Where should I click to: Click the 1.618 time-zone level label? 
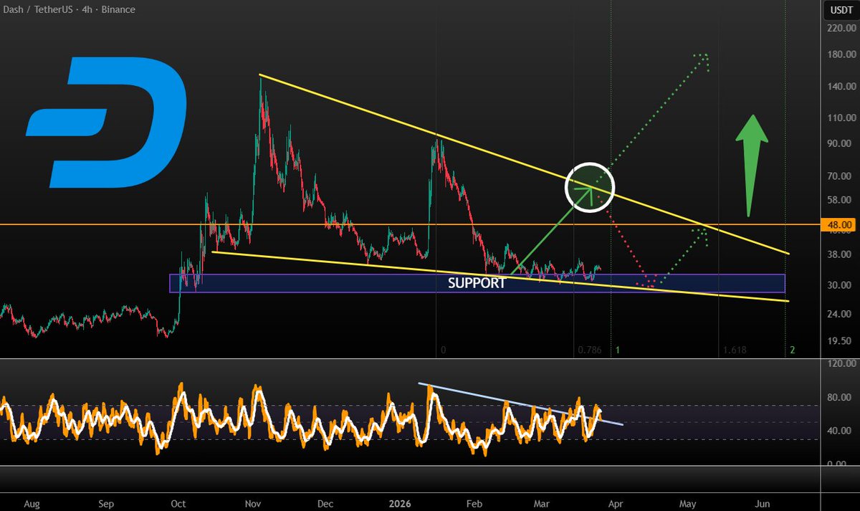[x=735, y=350]
